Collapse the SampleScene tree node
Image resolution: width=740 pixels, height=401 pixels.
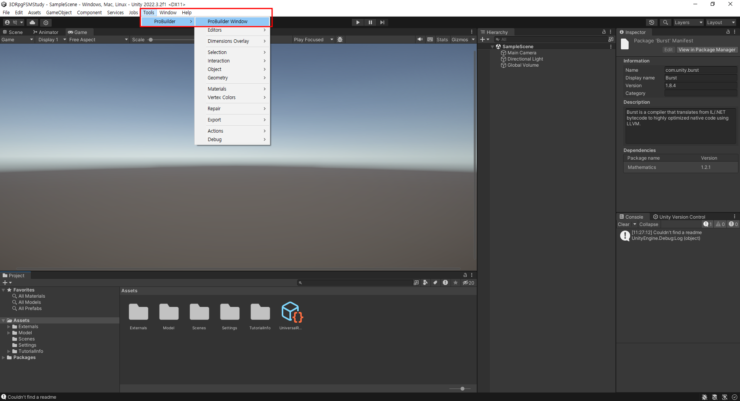click(492, 47)
